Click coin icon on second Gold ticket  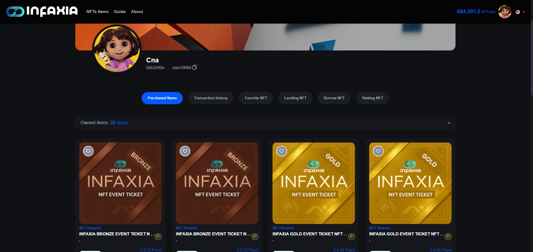[x=448, y=236]
